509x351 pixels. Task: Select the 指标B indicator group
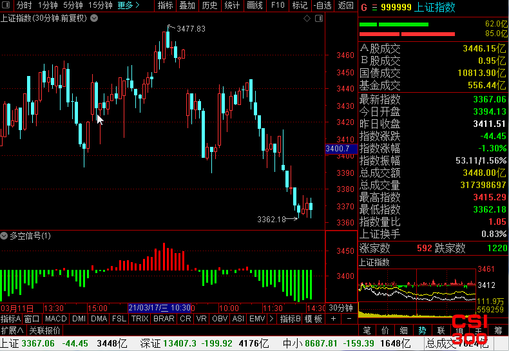coord(291,319)
